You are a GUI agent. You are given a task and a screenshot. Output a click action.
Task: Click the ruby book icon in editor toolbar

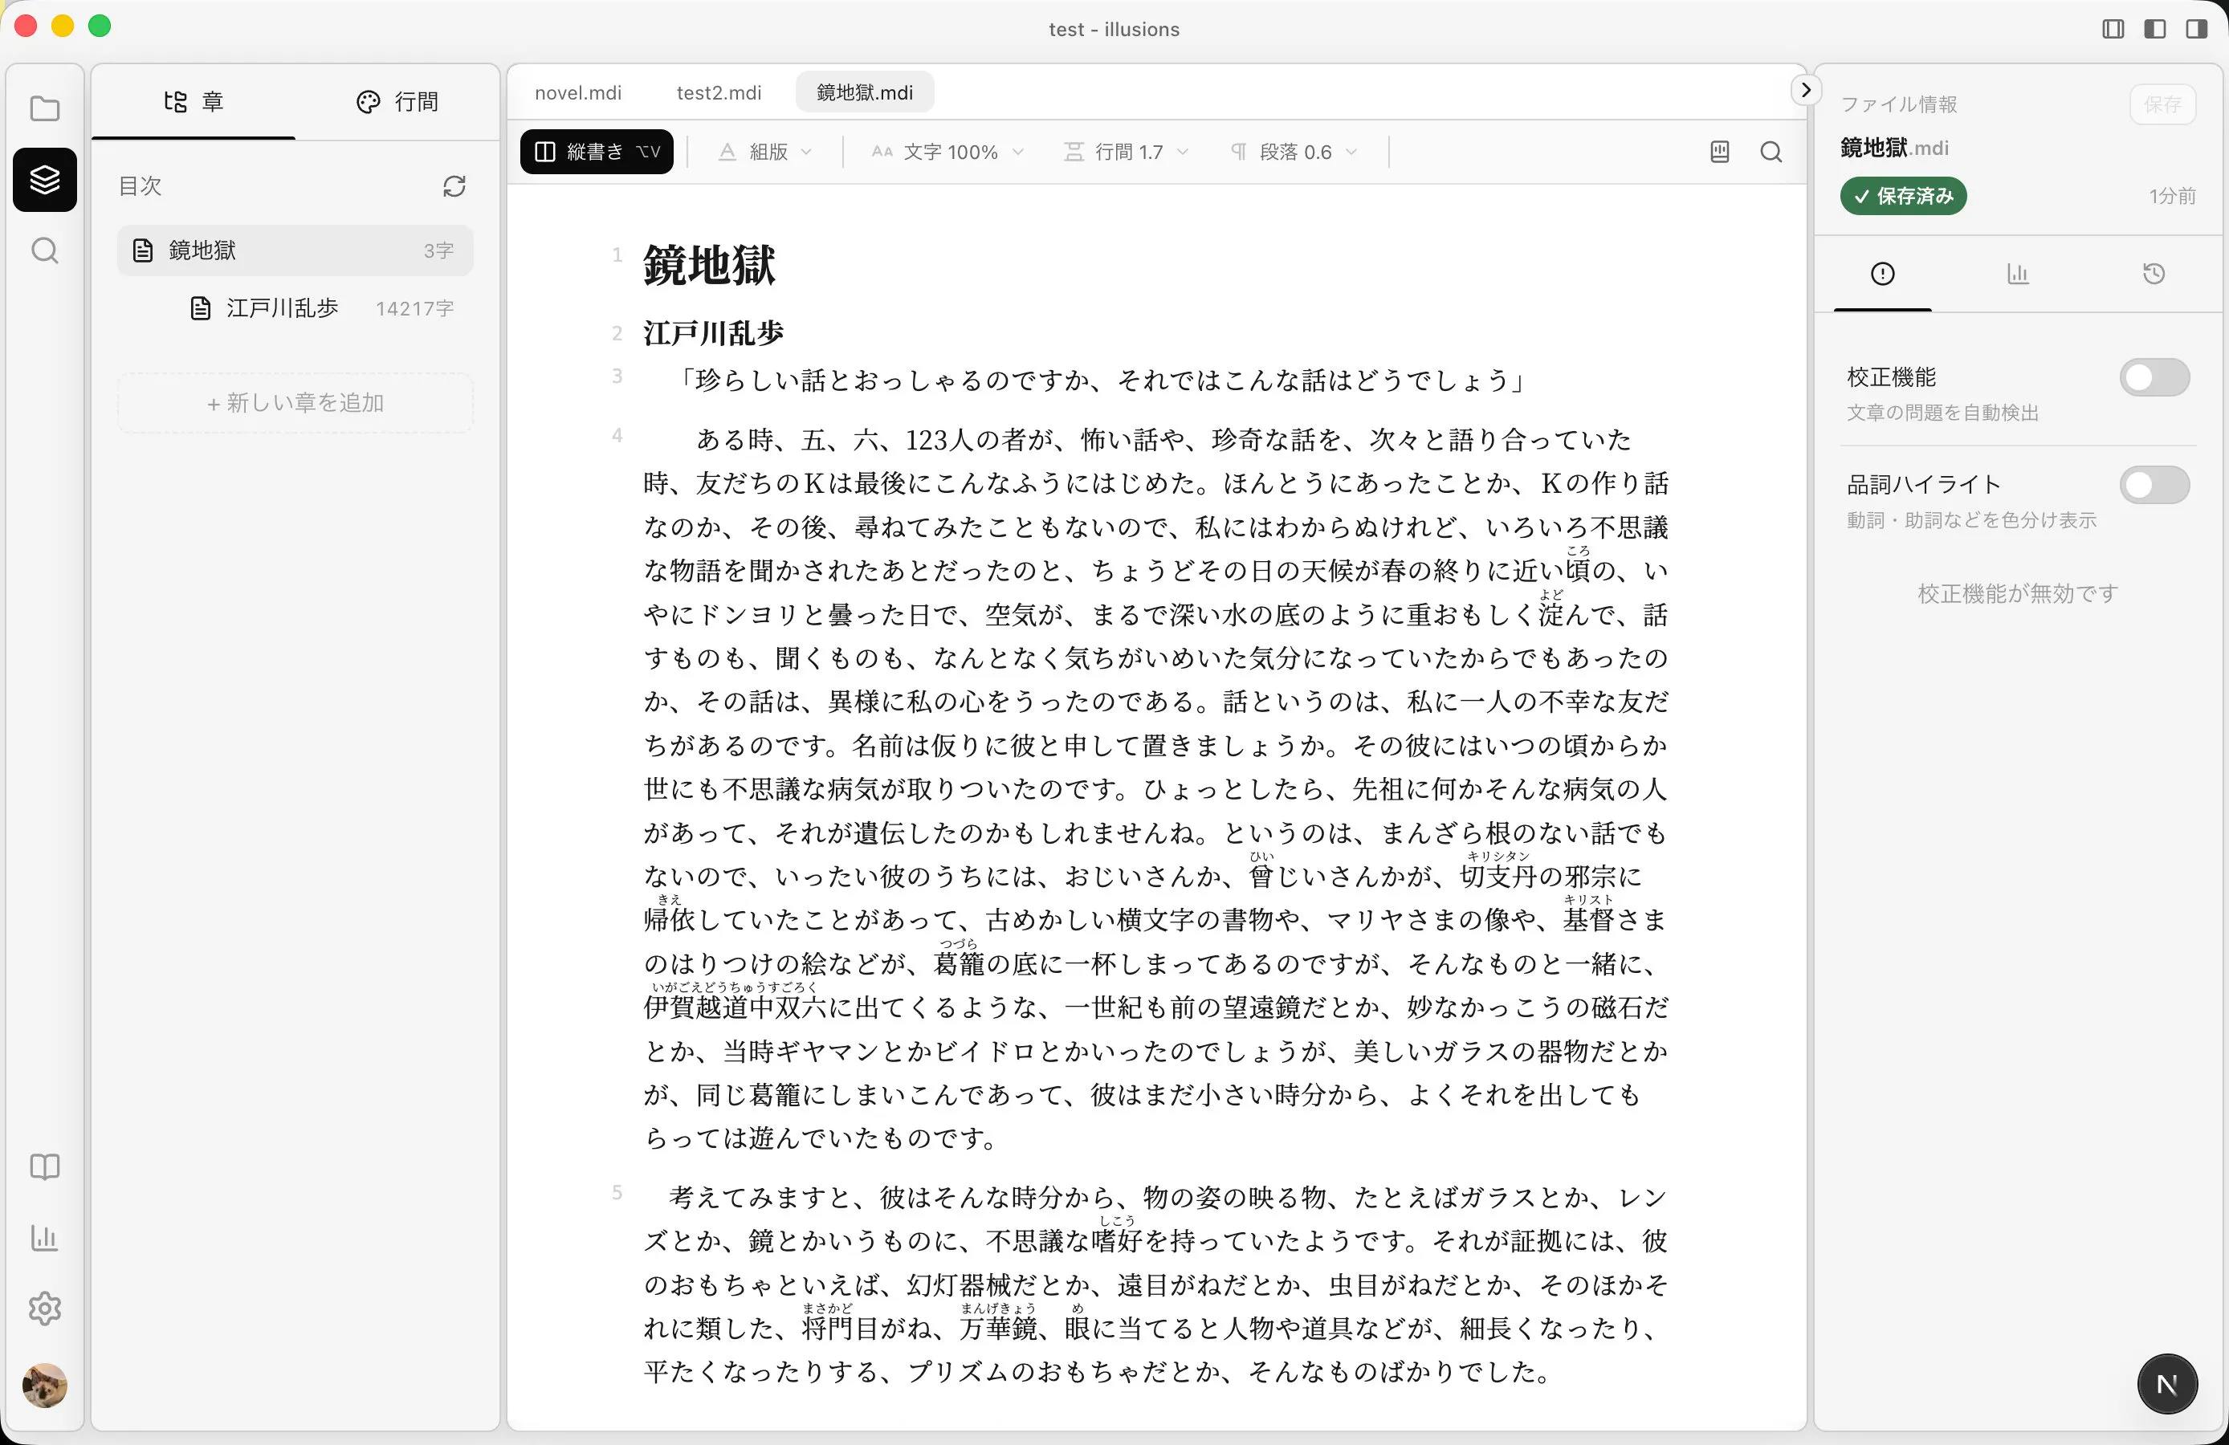[1719, 152]
